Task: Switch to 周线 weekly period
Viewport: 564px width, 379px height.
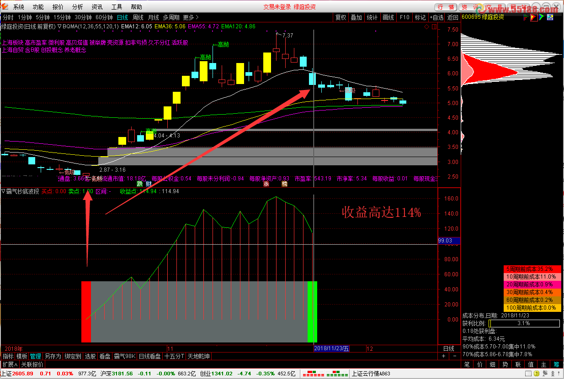Action: click(138, 17)
